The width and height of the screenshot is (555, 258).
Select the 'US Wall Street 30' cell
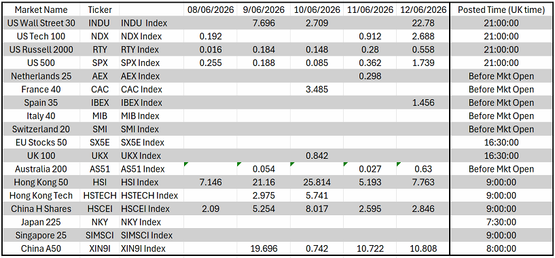pos(41,23)
